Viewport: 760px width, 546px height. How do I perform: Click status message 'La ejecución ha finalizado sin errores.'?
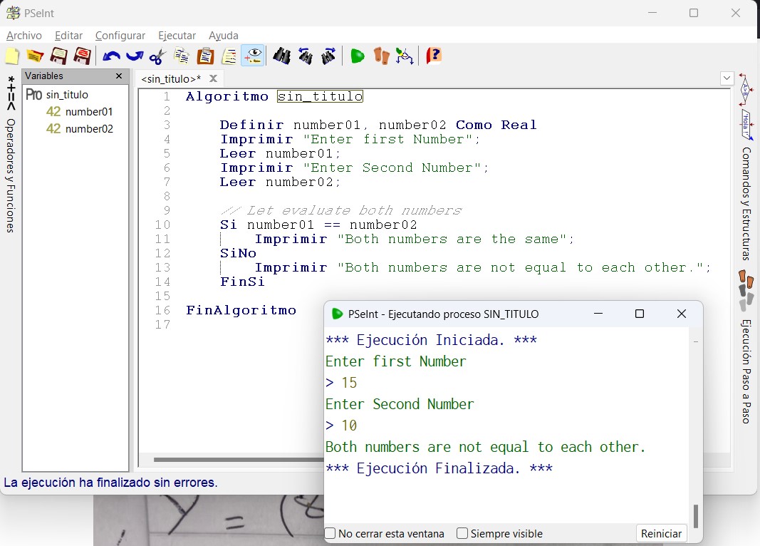pos(110,483)
